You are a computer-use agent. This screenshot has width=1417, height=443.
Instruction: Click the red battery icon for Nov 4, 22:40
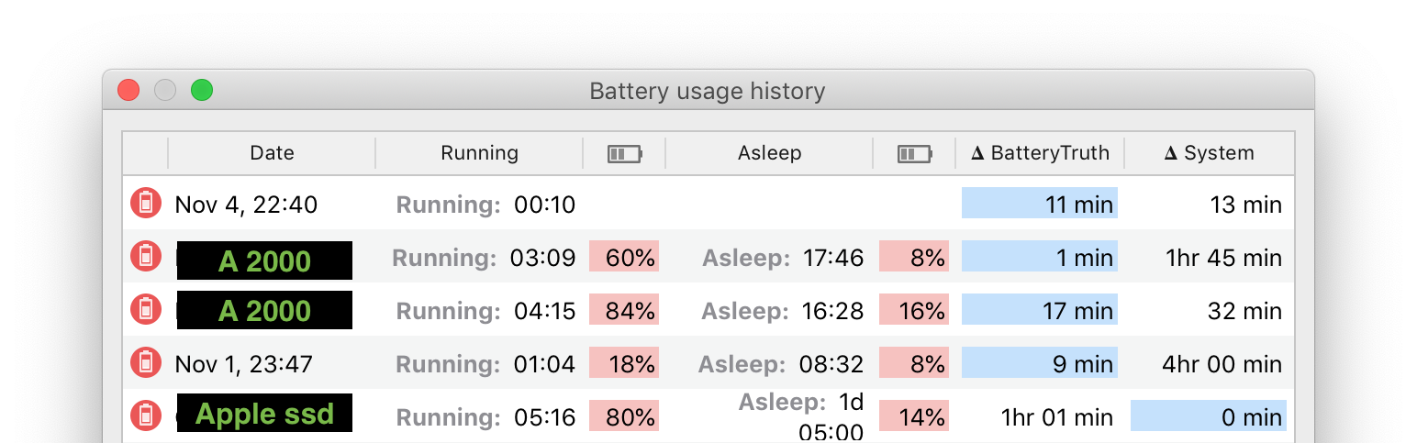tap(145, 203)
